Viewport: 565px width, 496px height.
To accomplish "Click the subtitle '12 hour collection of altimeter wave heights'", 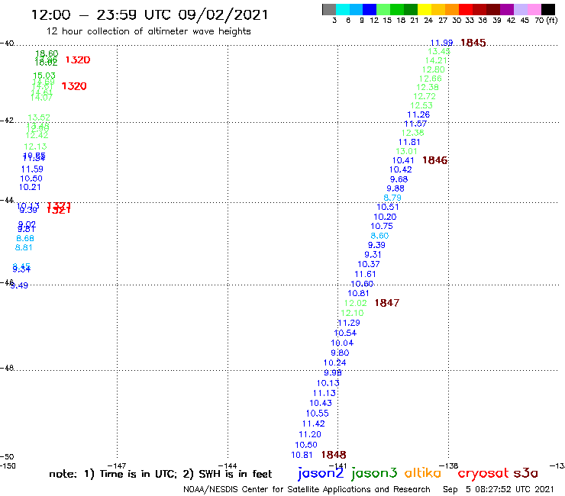I will 148,32.
